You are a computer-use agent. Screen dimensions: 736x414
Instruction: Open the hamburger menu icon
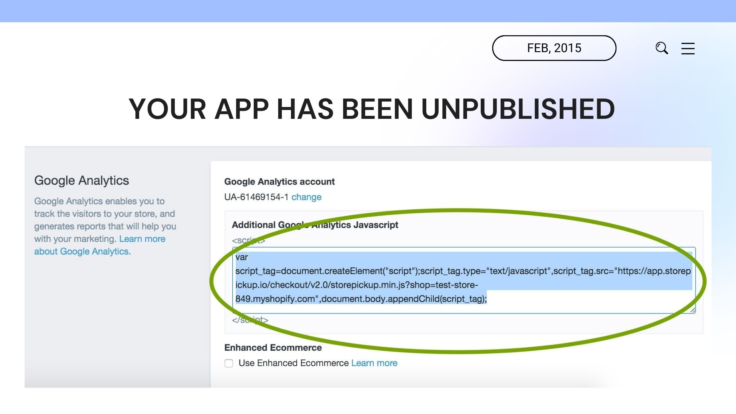(x=688, y=49)
